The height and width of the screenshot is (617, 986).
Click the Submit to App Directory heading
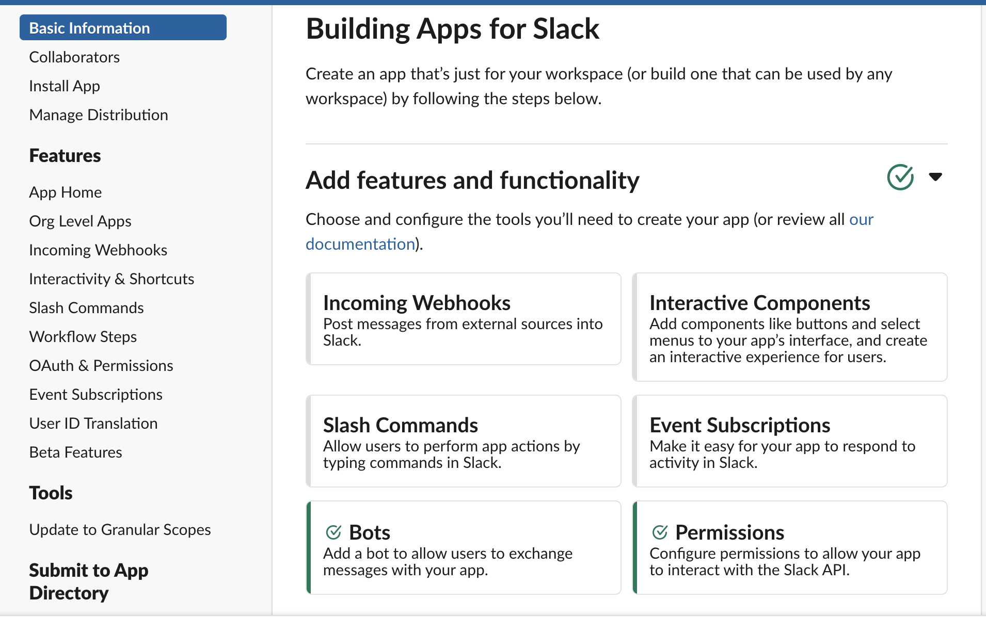coord(89,581)
